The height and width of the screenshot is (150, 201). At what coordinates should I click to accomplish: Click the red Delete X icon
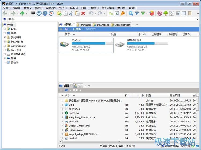83,13
